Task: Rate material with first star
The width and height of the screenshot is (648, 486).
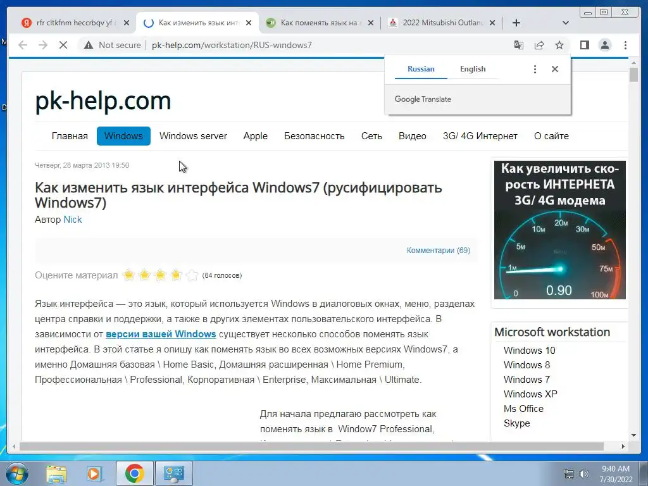Action: (128, 275)
